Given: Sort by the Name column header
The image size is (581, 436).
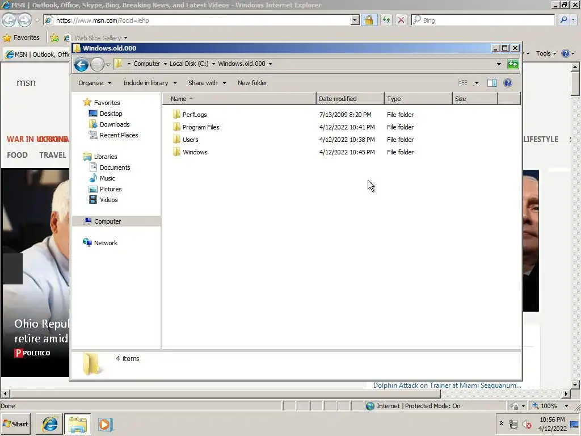Looking at the screenshot, I should pos(239,99).
